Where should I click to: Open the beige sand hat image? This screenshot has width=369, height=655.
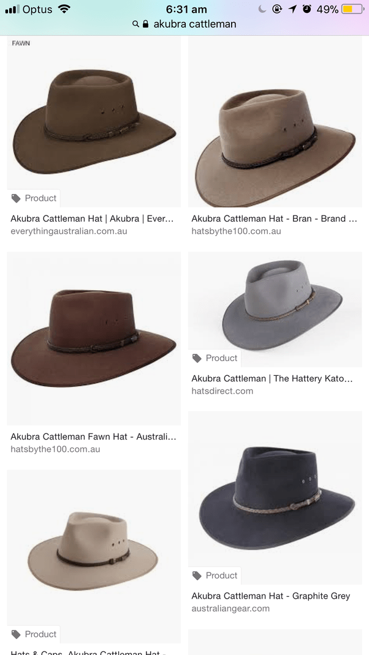94,556
